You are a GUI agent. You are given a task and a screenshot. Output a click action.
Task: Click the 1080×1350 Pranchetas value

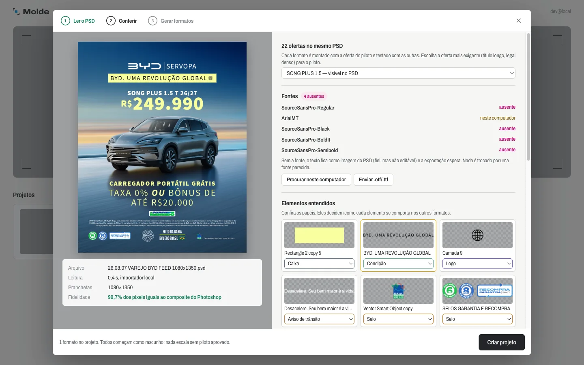coord(120,288)
